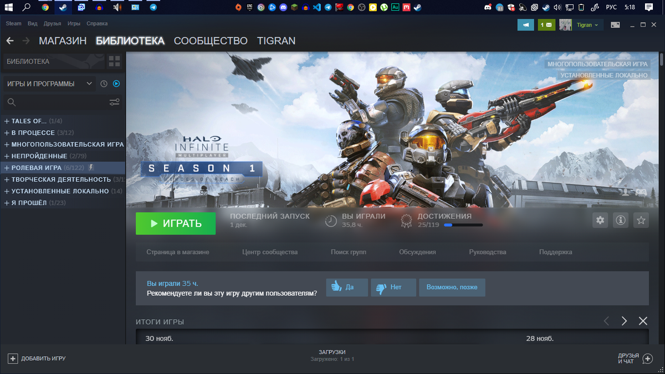Viewport: 665px width, 374px height.
Task: Open Steam announcements megaphone icon
Action: click(x=526, y=25)
